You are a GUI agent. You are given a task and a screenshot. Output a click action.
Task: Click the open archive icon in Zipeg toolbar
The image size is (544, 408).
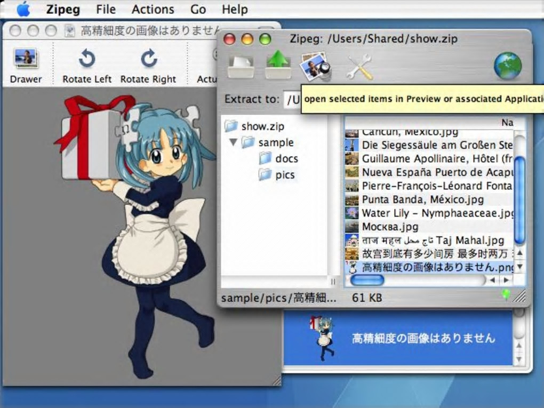(x=241, y=67)
